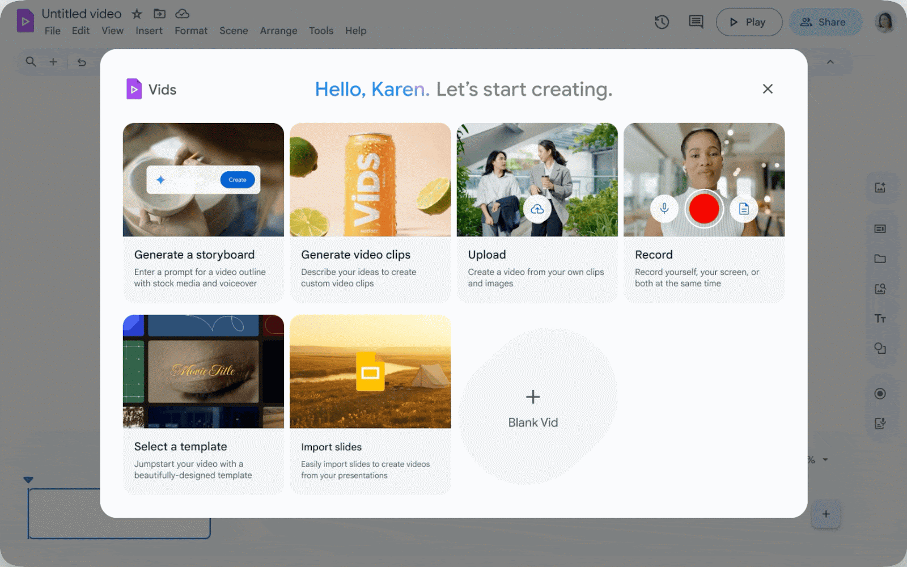Click the move-to-folder icon beside the title
The width and height of the screenshot is (907, 567).
pos(159,14)
